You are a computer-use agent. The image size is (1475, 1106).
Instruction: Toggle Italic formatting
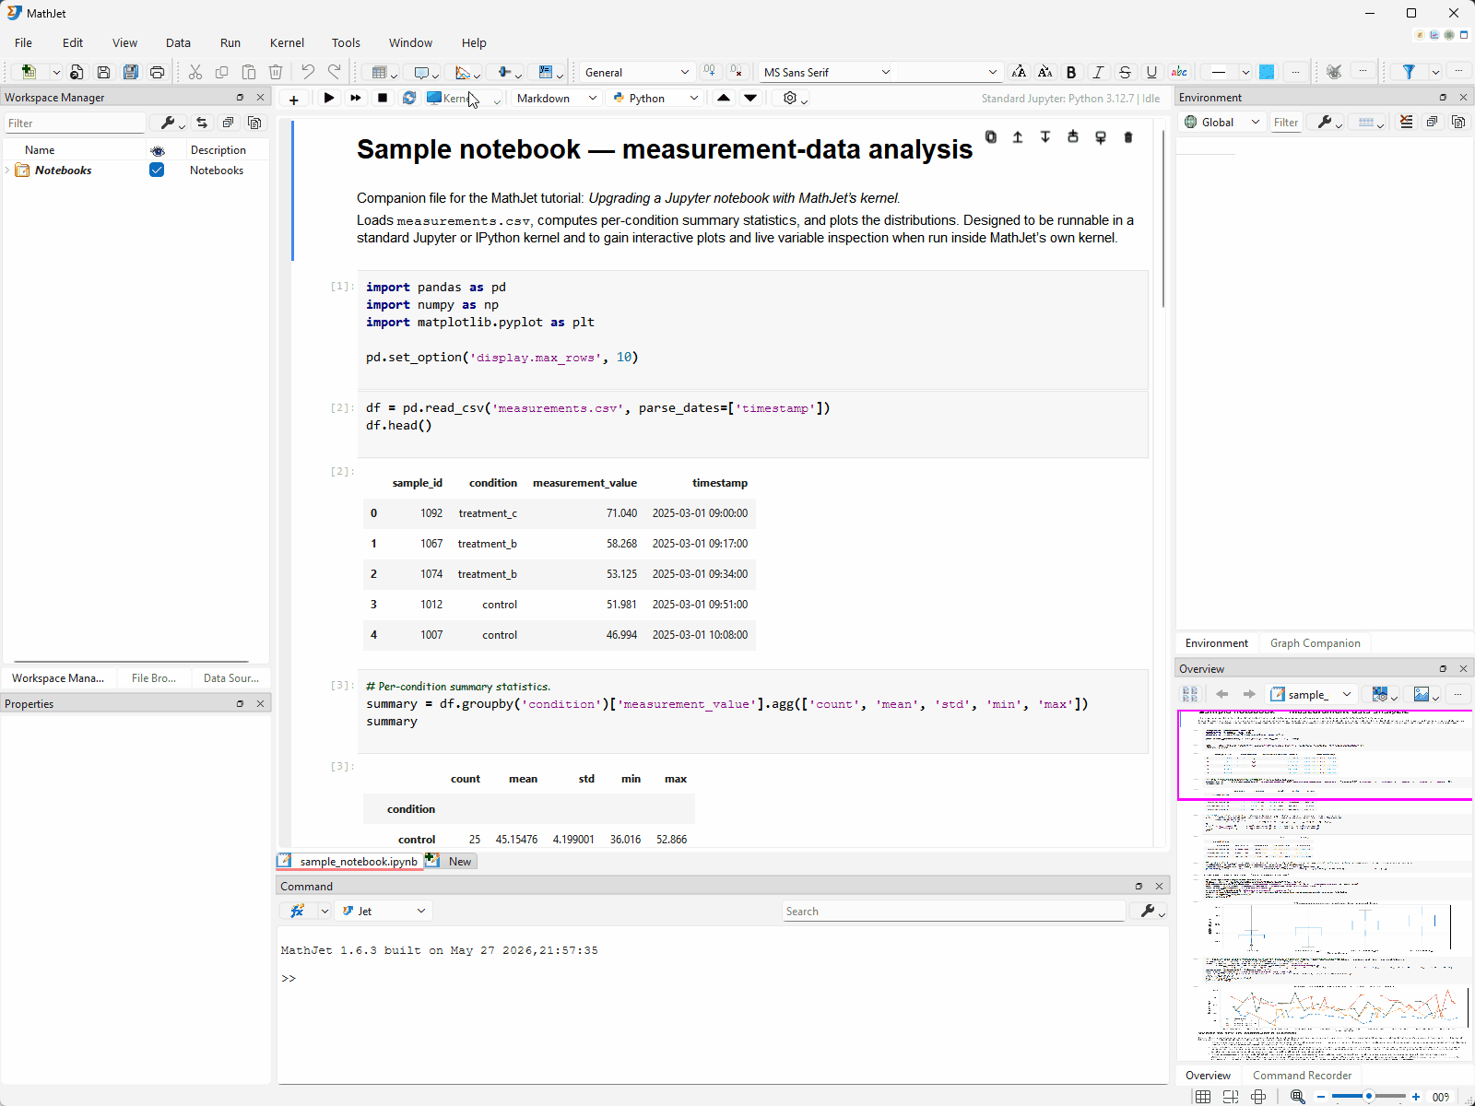[1098, 72]
